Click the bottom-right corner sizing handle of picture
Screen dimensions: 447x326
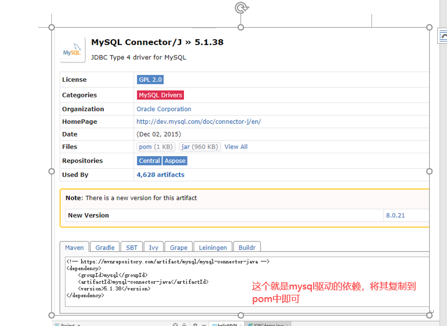click(429, 315)
